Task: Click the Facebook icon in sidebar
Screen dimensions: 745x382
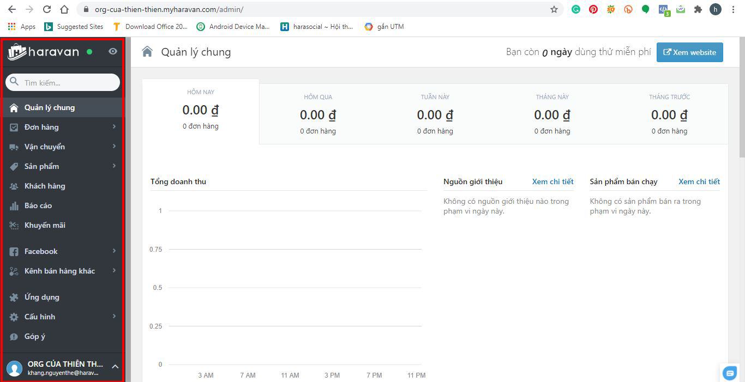Action: (x=14, y=251)
